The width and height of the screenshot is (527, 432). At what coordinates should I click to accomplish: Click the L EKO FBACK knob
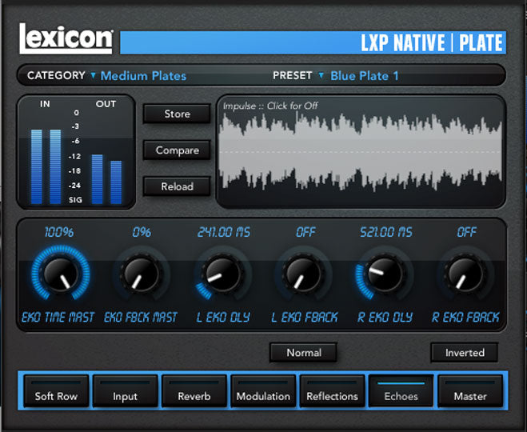pyautogui.click(x=303, y=274)
